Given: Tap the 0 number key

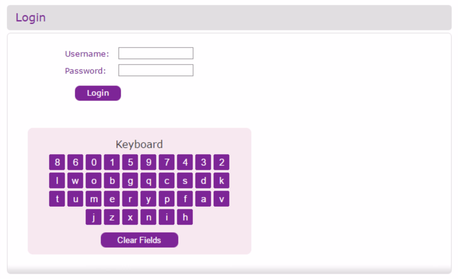Looking at the screenshot, I should [94, 162].
